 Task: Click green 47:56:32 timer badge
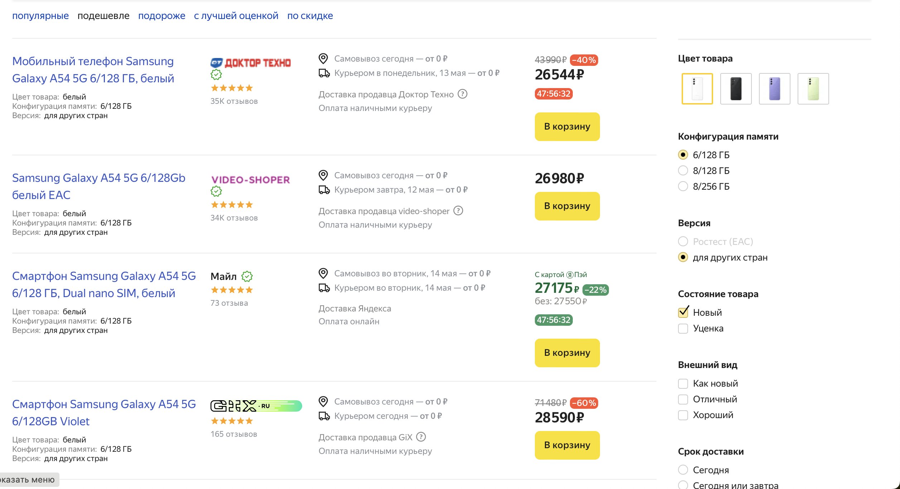point(553,320)
